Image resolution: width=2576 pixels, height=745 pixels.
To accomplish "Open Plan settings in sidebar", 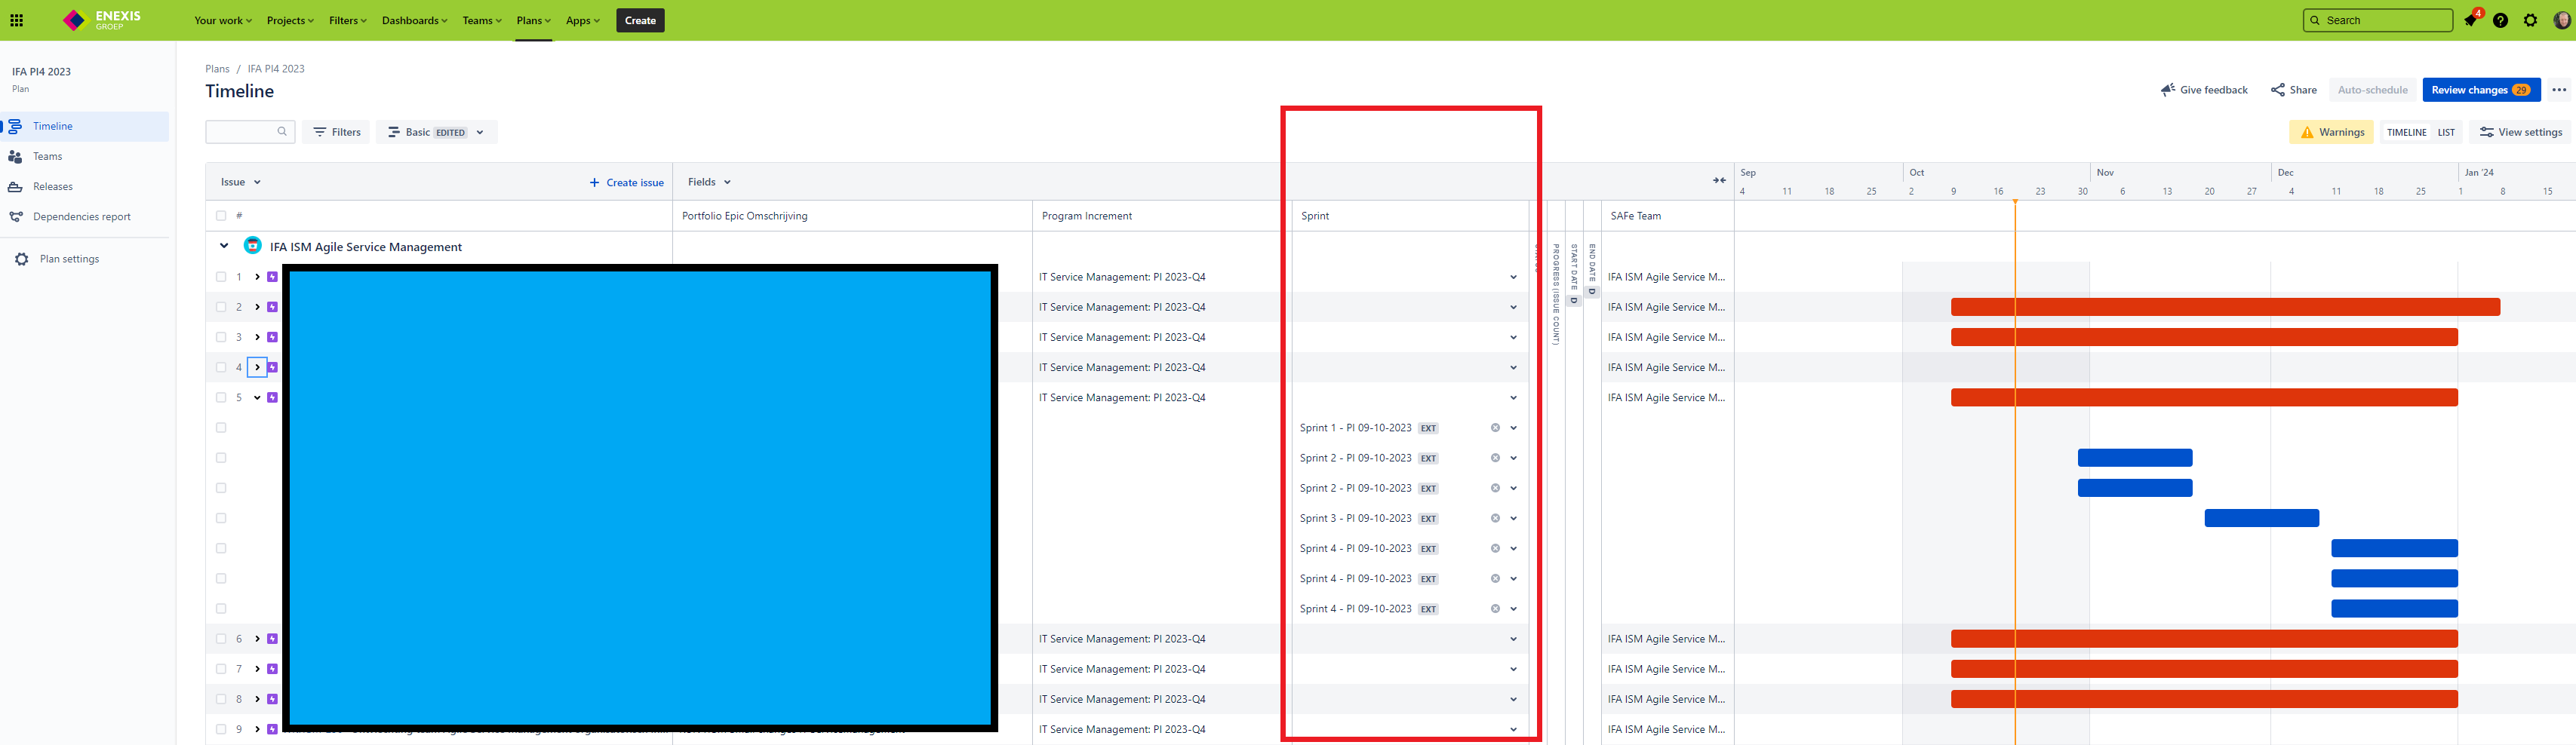I will coord(69,259).
